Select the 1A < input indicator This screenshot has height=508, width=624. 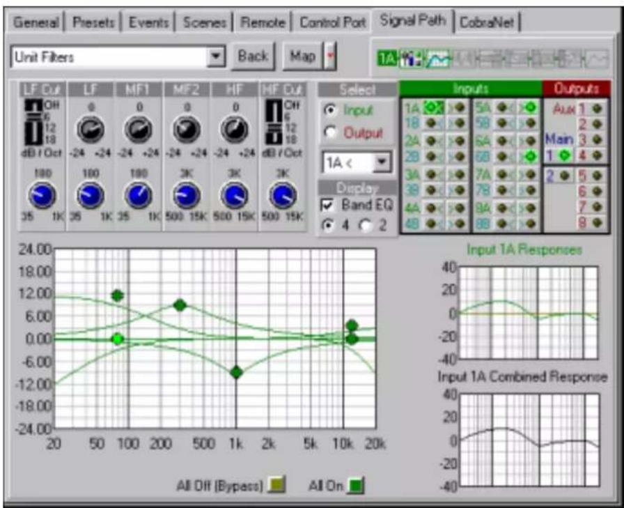(433, 108)
